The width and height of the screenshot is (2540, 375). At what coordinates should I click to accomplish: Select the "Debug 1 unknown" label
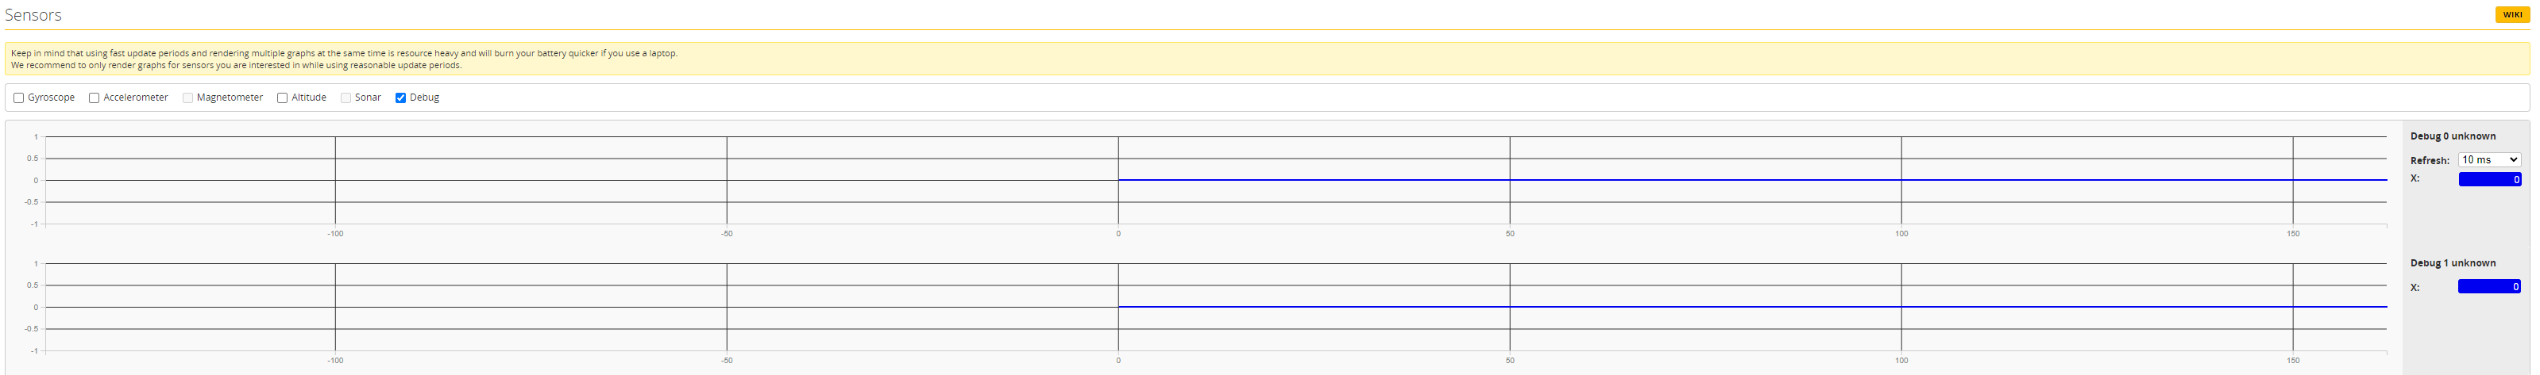pos(2453,262)
